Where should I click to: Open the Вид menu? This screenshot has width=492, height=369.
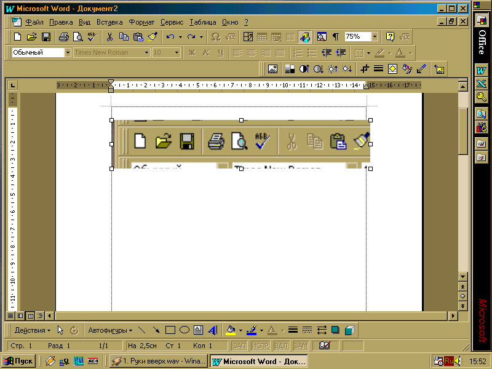tap(84, 22)
